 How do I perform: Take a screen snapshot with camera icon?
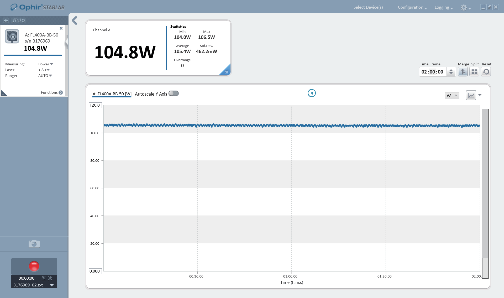click(34, 244)
